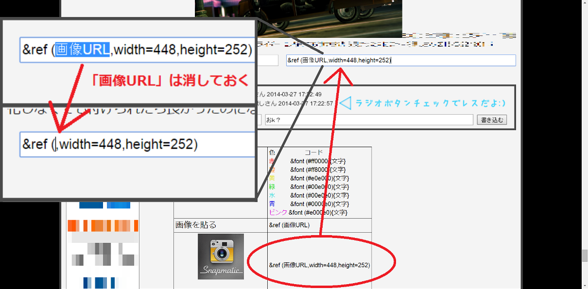Click the input field containing the &ref width=448 code
The width and height of the screenshot is (588, 289).
[x=400, y=60]
